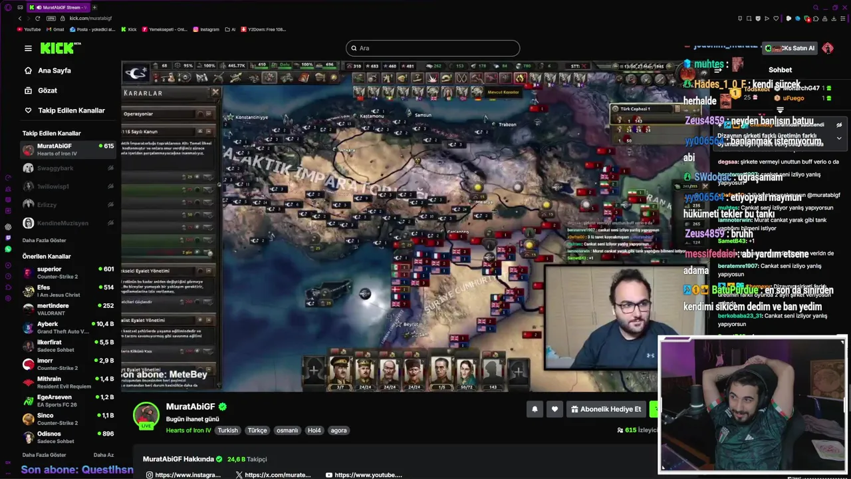Viewport: 851px width, 479px height.
Task: Open recommended channel EgeArseven
Action: click(x=68, y=400)
